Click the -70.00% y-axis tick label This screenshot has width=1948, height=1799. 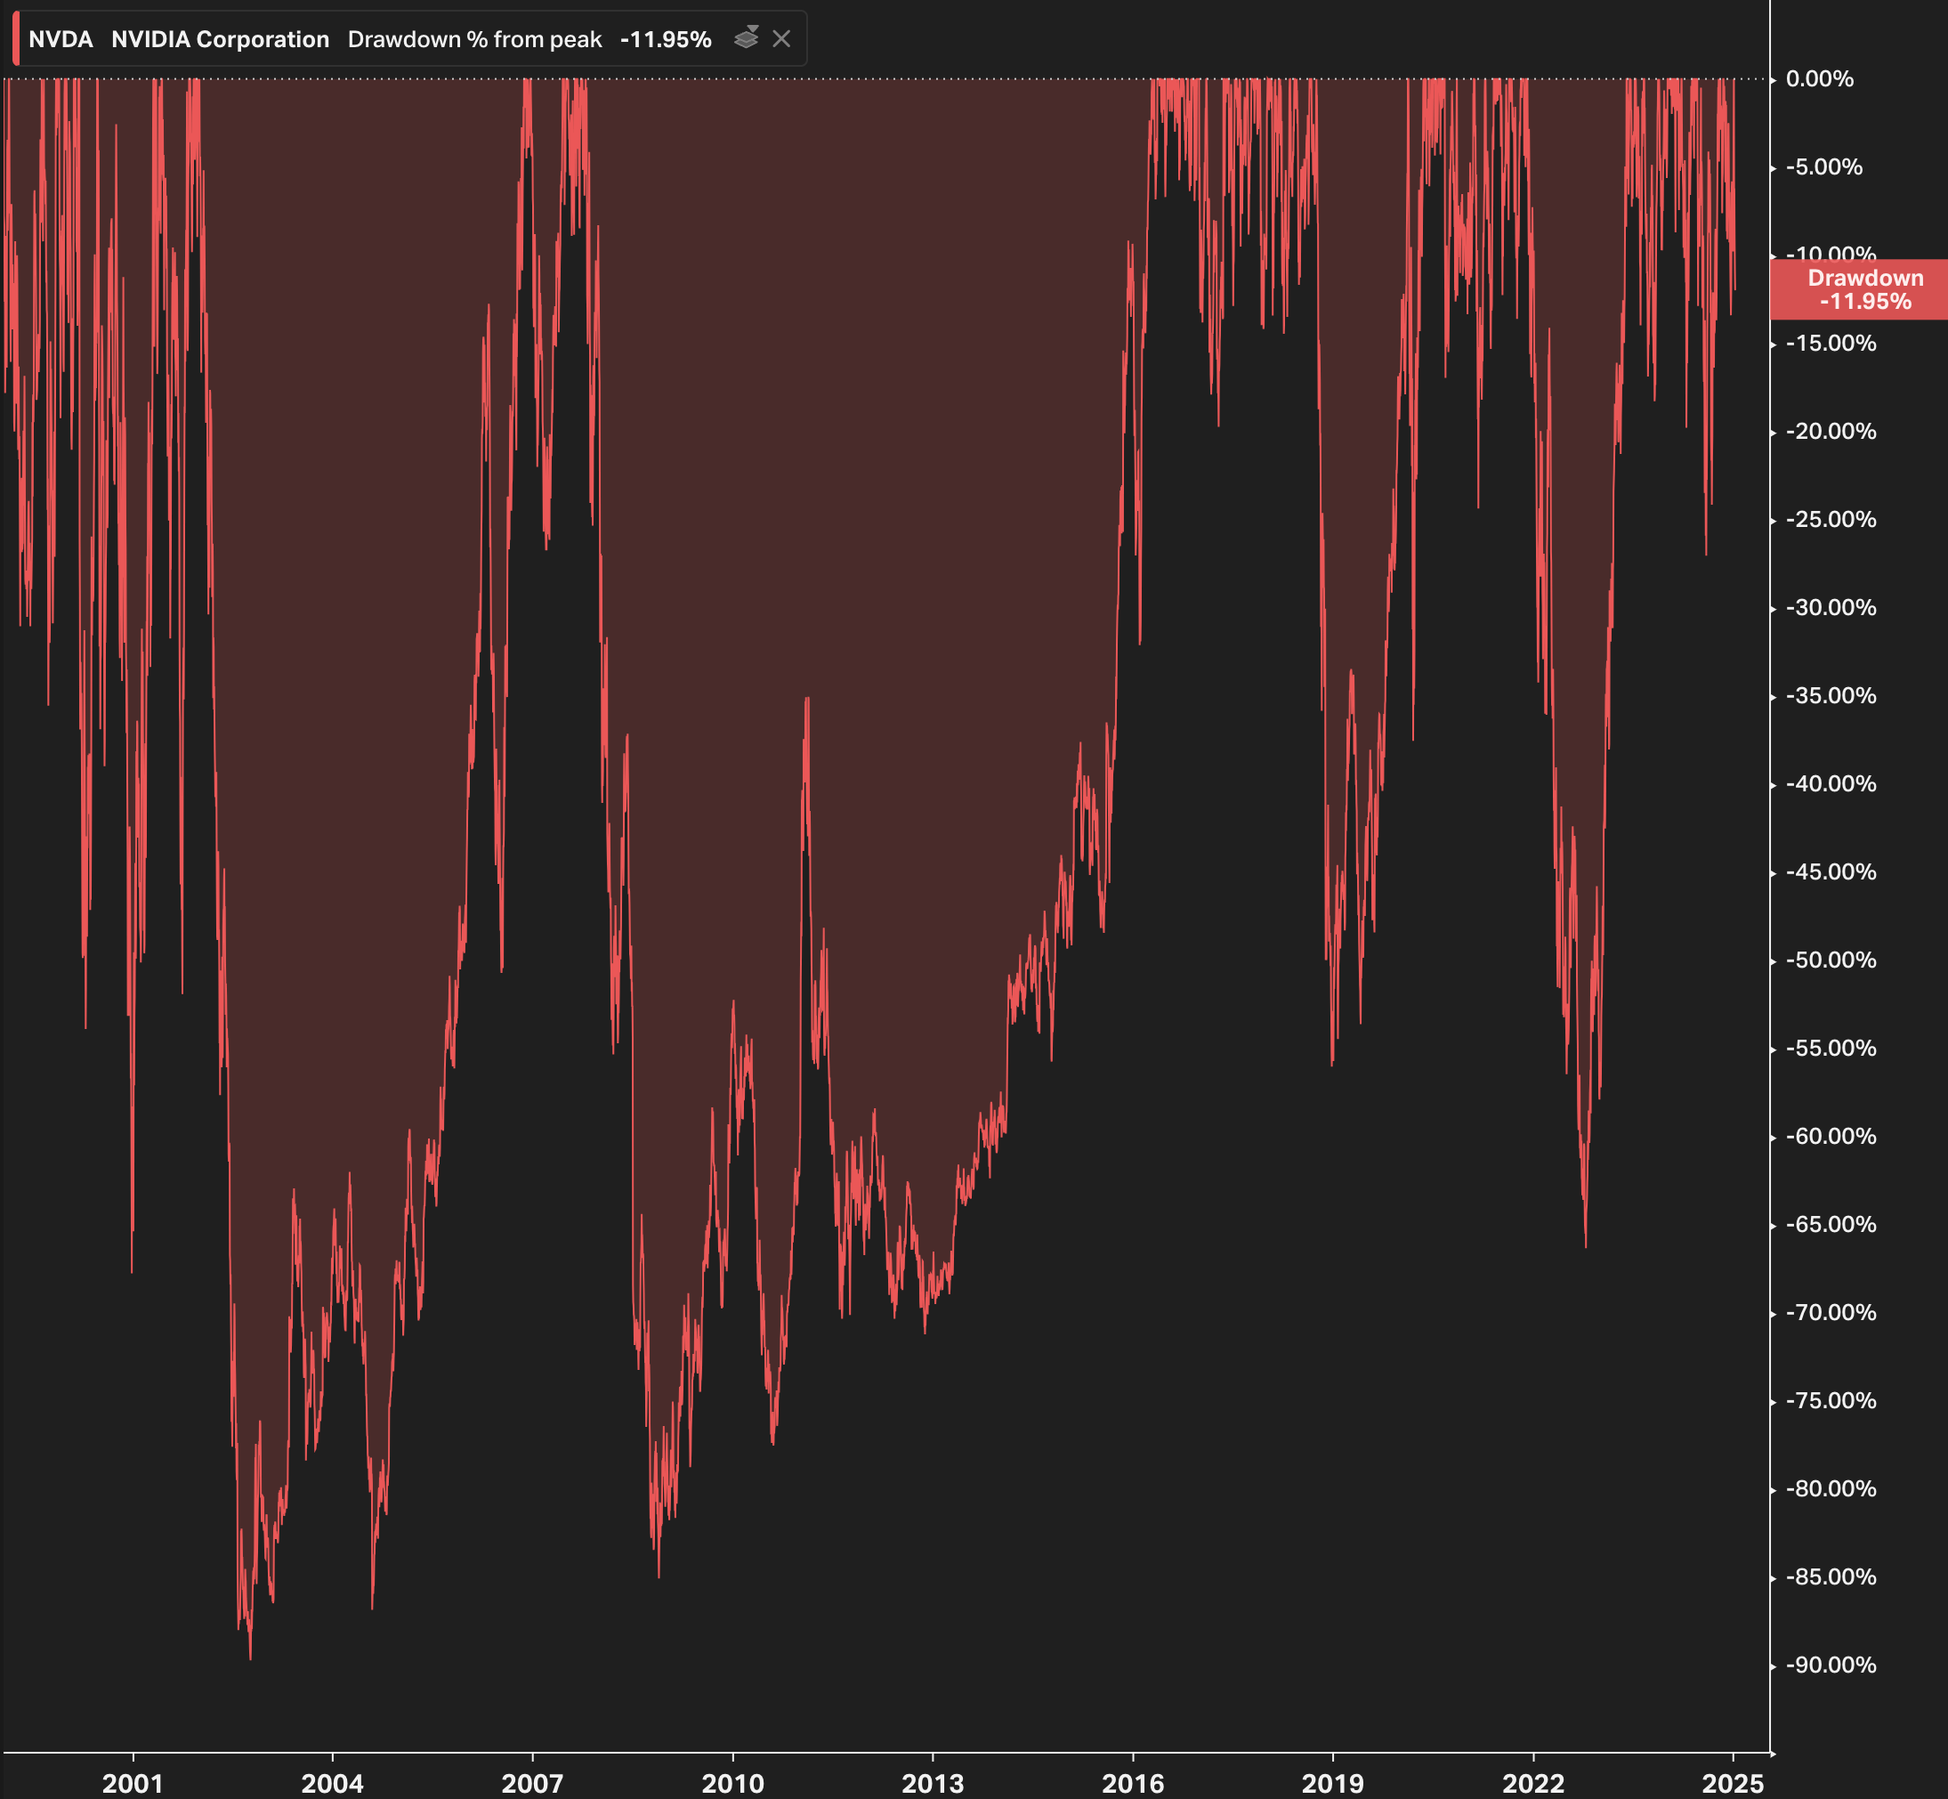(x=1831, y=1312)
